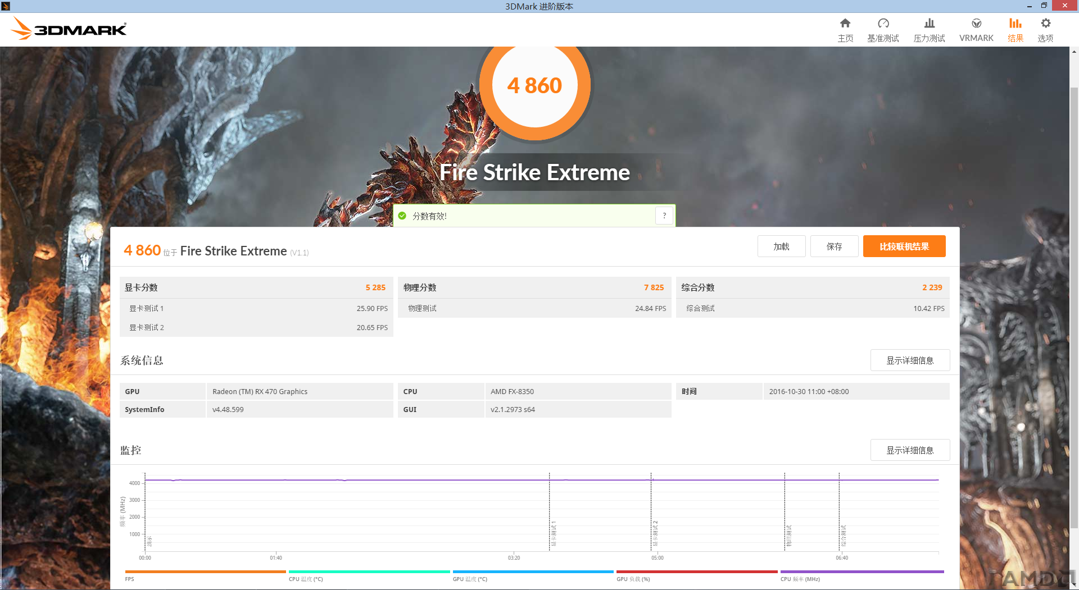Viewport: 1079px width, 590px height.
Task: Click the 系统信息 section heading
Action: [x=142, y=360]
